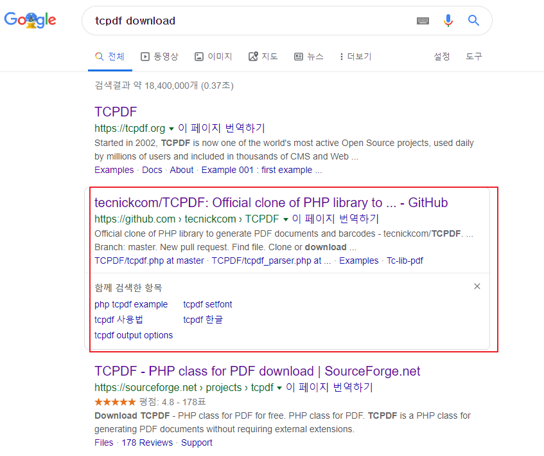Expand dropdown arrow next to github.com URL

coord(286,219)
